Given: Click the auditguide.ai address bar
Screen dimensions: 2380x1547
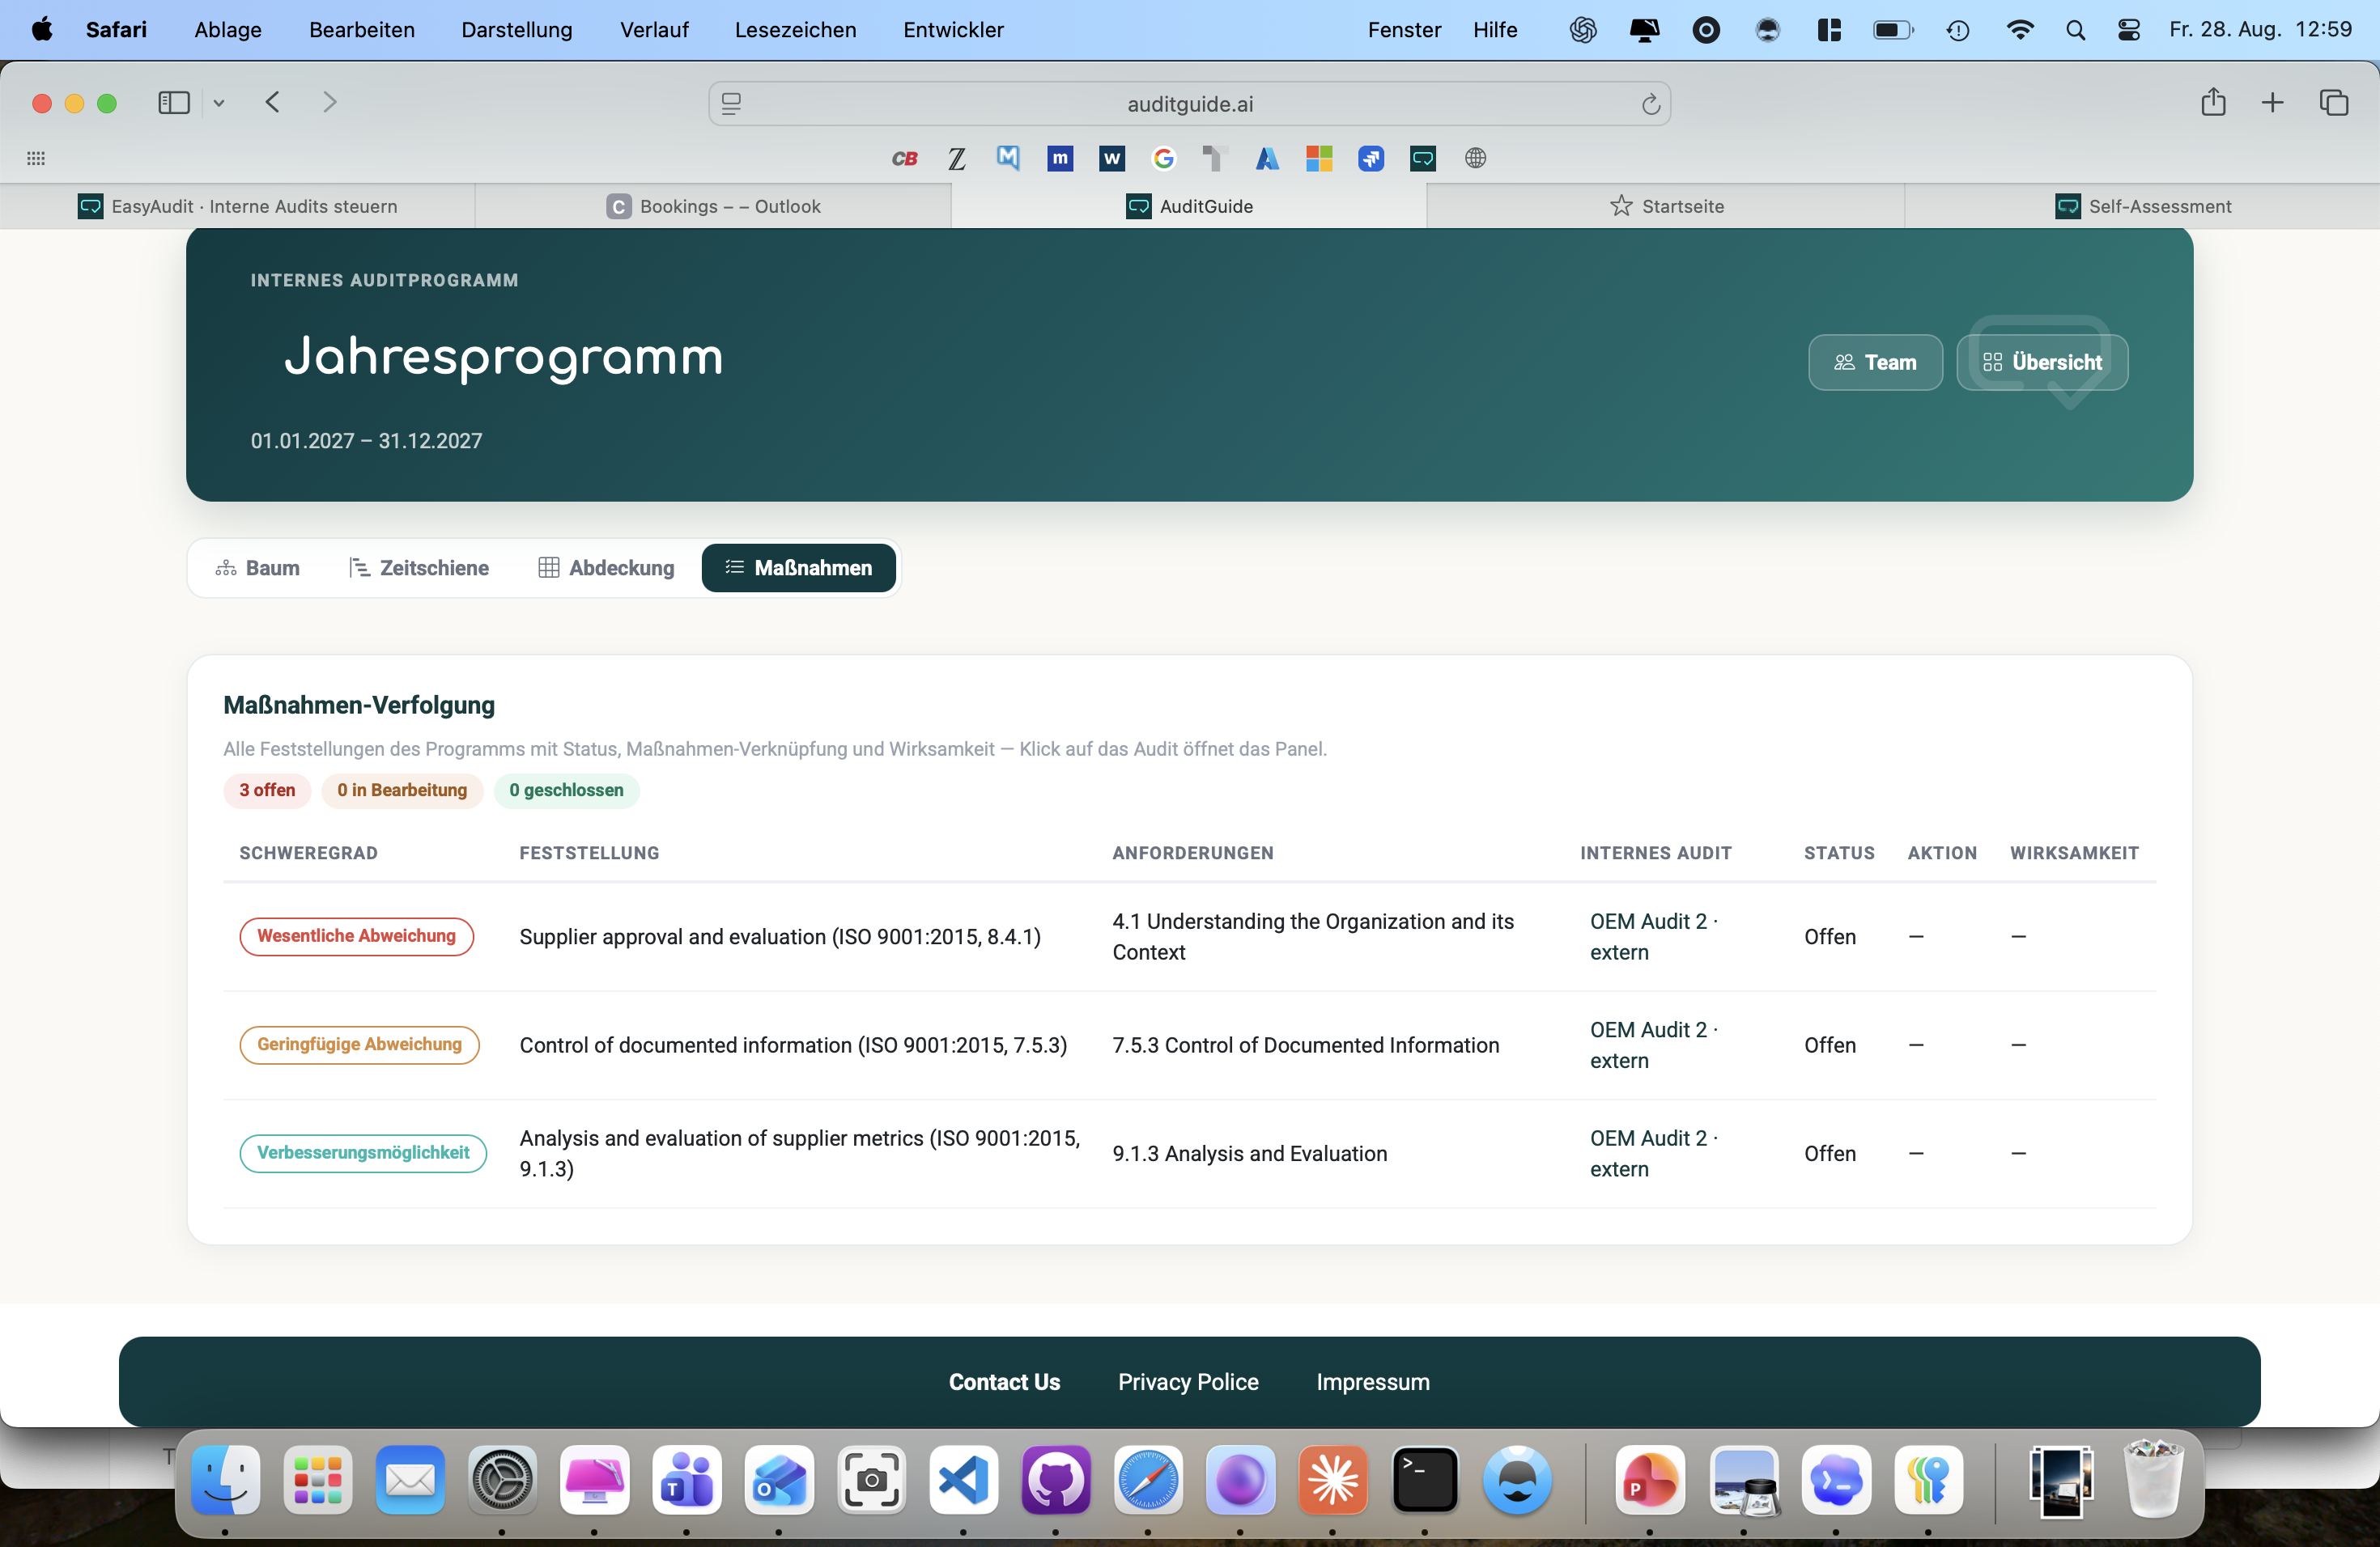Looking at the screenshot, I should pos(1189,104).
